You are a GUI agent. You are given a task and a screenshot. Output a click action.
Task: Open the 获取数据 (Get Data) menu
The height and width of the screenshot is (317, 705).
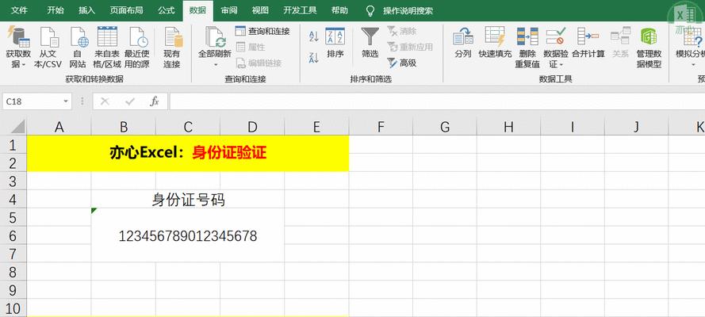point(18,47)
